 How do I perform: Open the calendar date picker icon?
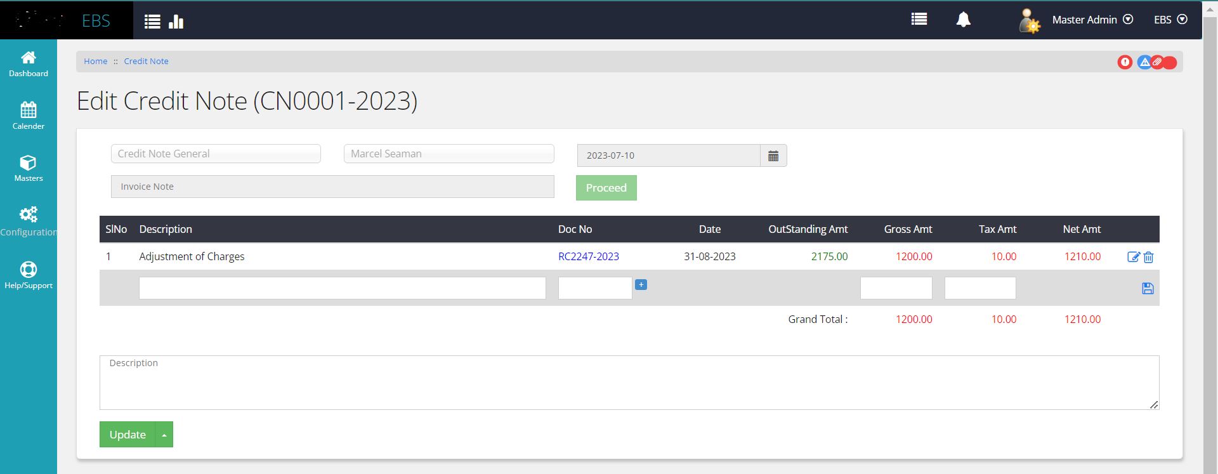773,155
